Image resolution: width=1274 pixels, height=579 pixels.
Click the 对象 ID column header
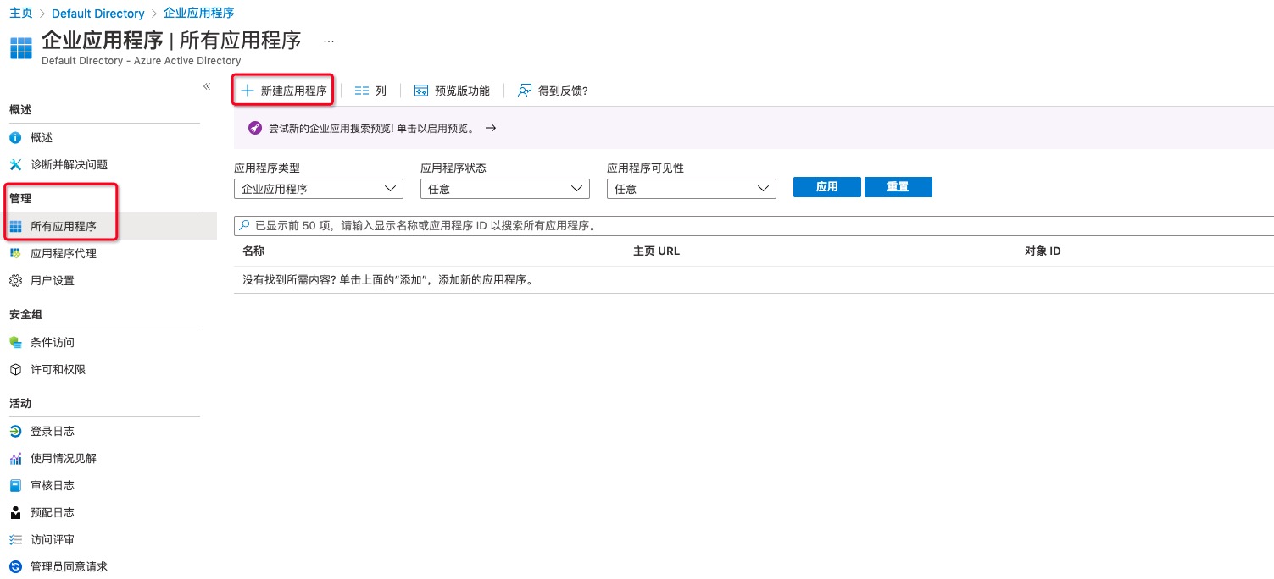[1043, 251]
